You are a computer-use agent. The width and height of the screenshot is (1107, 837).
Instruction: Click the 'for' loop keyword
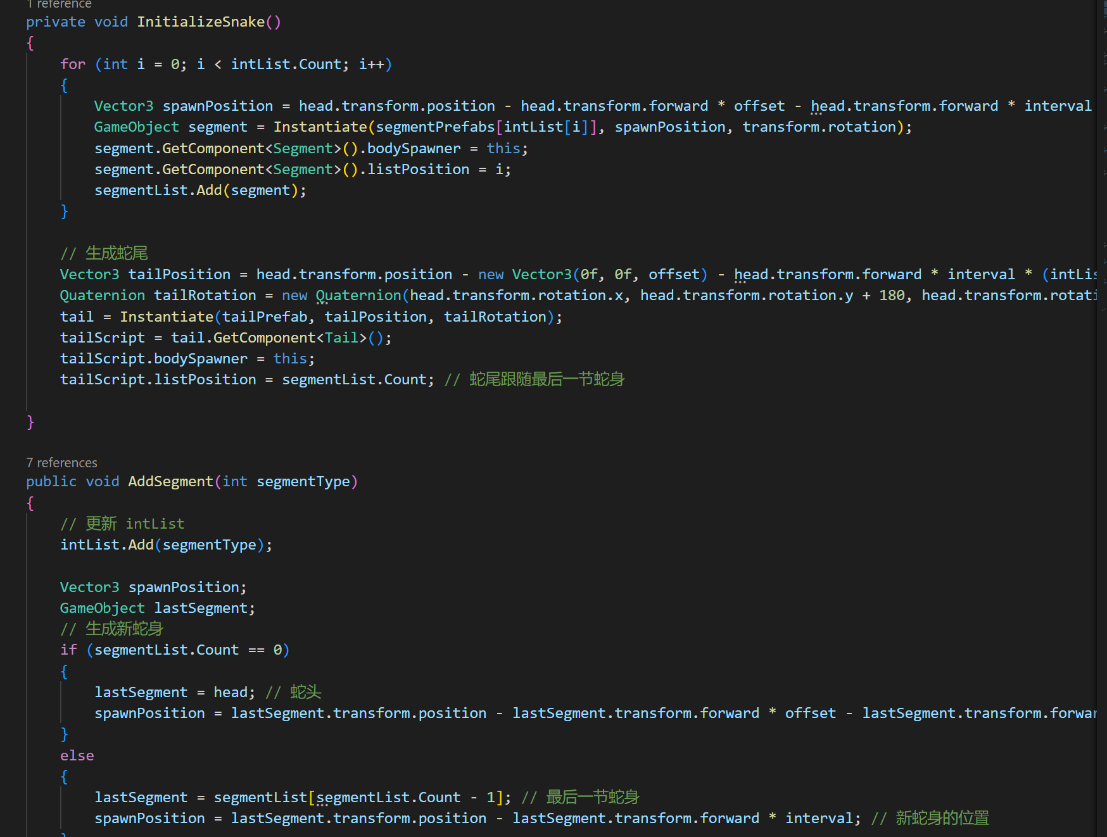click(x=73, y=64)
